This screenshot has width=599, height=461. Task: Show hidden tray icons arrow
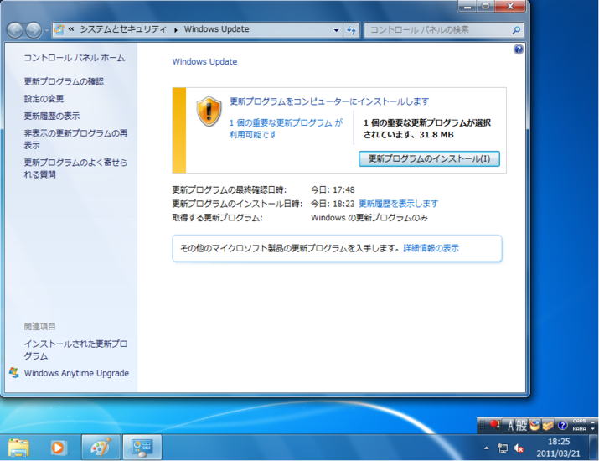click(x=488, y=448)
